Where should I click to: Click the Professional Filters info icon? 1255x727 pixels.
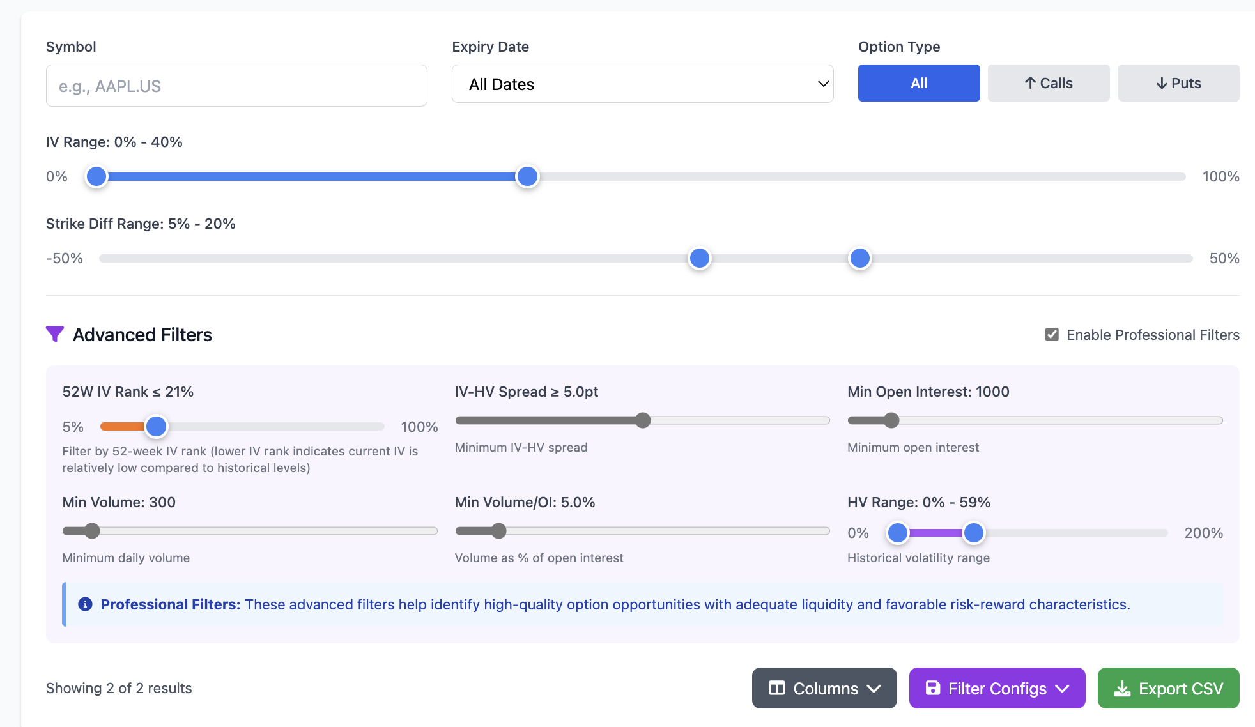[x=85, y=604]
